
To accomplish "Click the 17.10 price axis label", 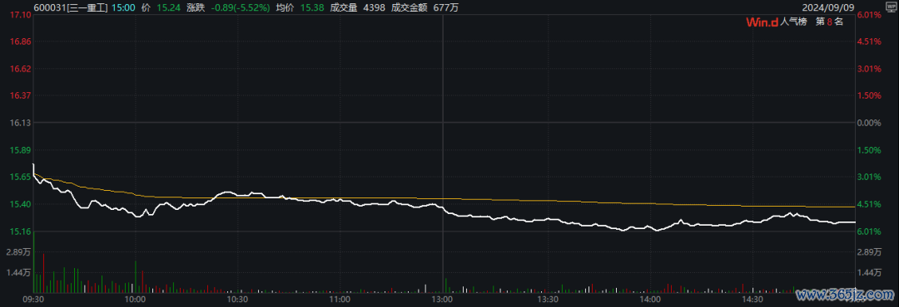I will (x=19, y=15).
